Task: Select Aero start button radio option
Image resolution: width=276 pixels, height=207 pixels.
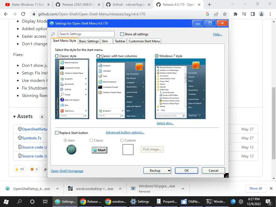Action: pyautogui.click(x=65, y=140)
